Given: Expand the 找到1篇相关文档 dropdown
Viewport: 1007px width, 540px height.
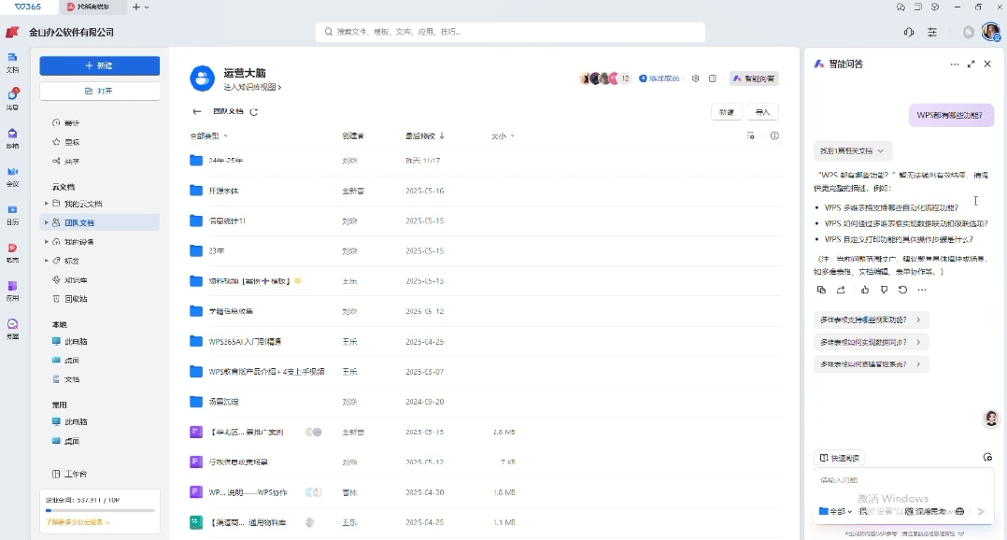Looking at the screenshot, I should [x=852, y=151].
